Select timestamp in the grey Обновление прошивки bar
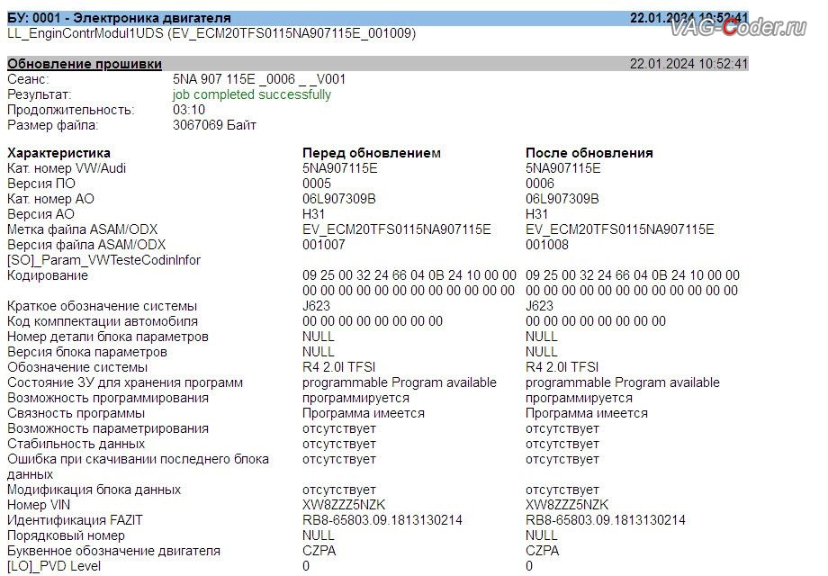 pos(688,64)
